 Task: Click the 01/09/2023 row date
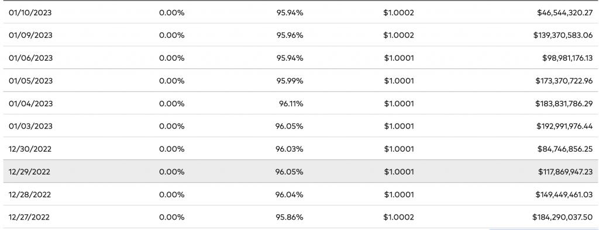click(30, 36)
